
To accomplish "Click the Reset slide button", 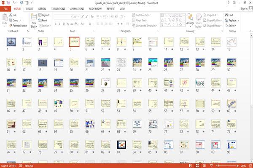I will pos(43,20).
